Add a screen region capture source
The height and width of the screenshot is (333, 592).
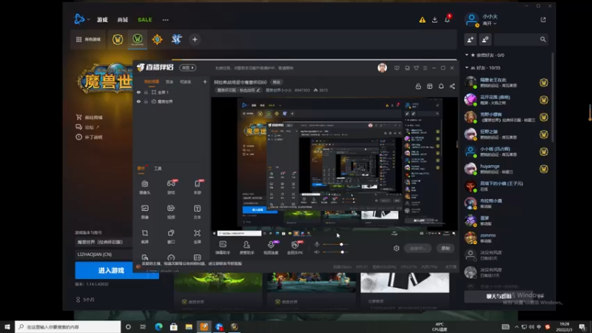tap(144, 236)
